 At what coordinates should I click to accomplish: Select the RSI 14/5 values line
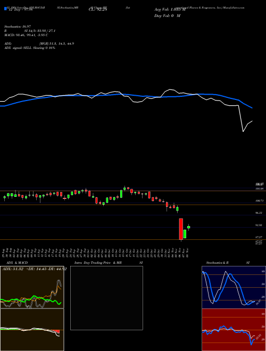[x=30, y=31]
